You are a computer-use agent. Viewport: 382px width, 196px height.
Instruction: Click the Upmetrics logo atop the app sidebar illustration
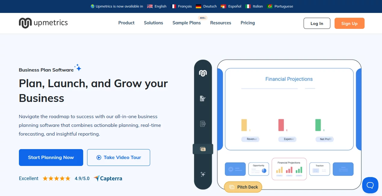coord(203,72)
